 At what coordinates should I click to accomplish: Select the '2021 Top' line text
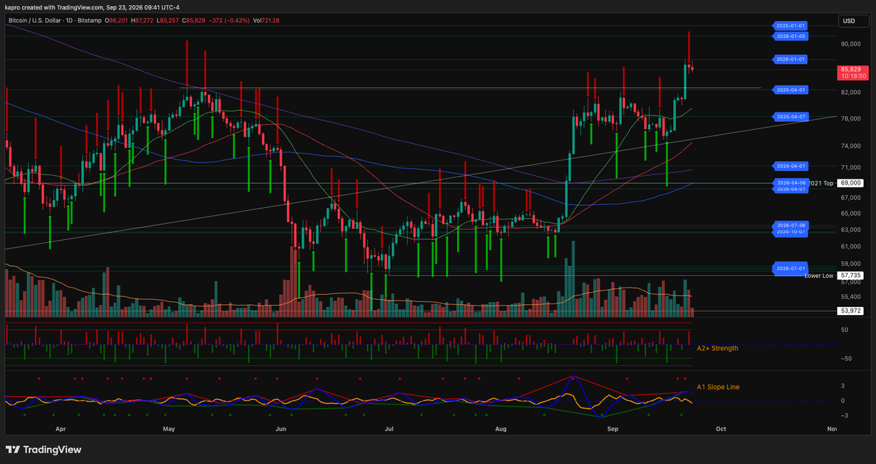tap(821, 183)
